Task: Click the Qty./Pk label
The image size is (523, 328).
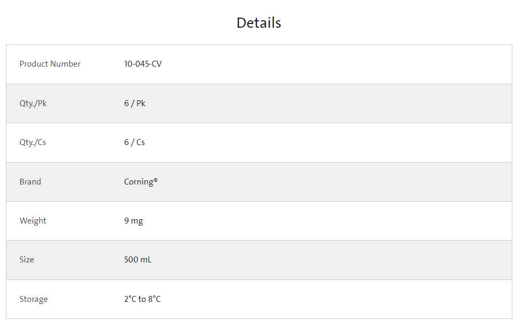Action: point(33,103)
